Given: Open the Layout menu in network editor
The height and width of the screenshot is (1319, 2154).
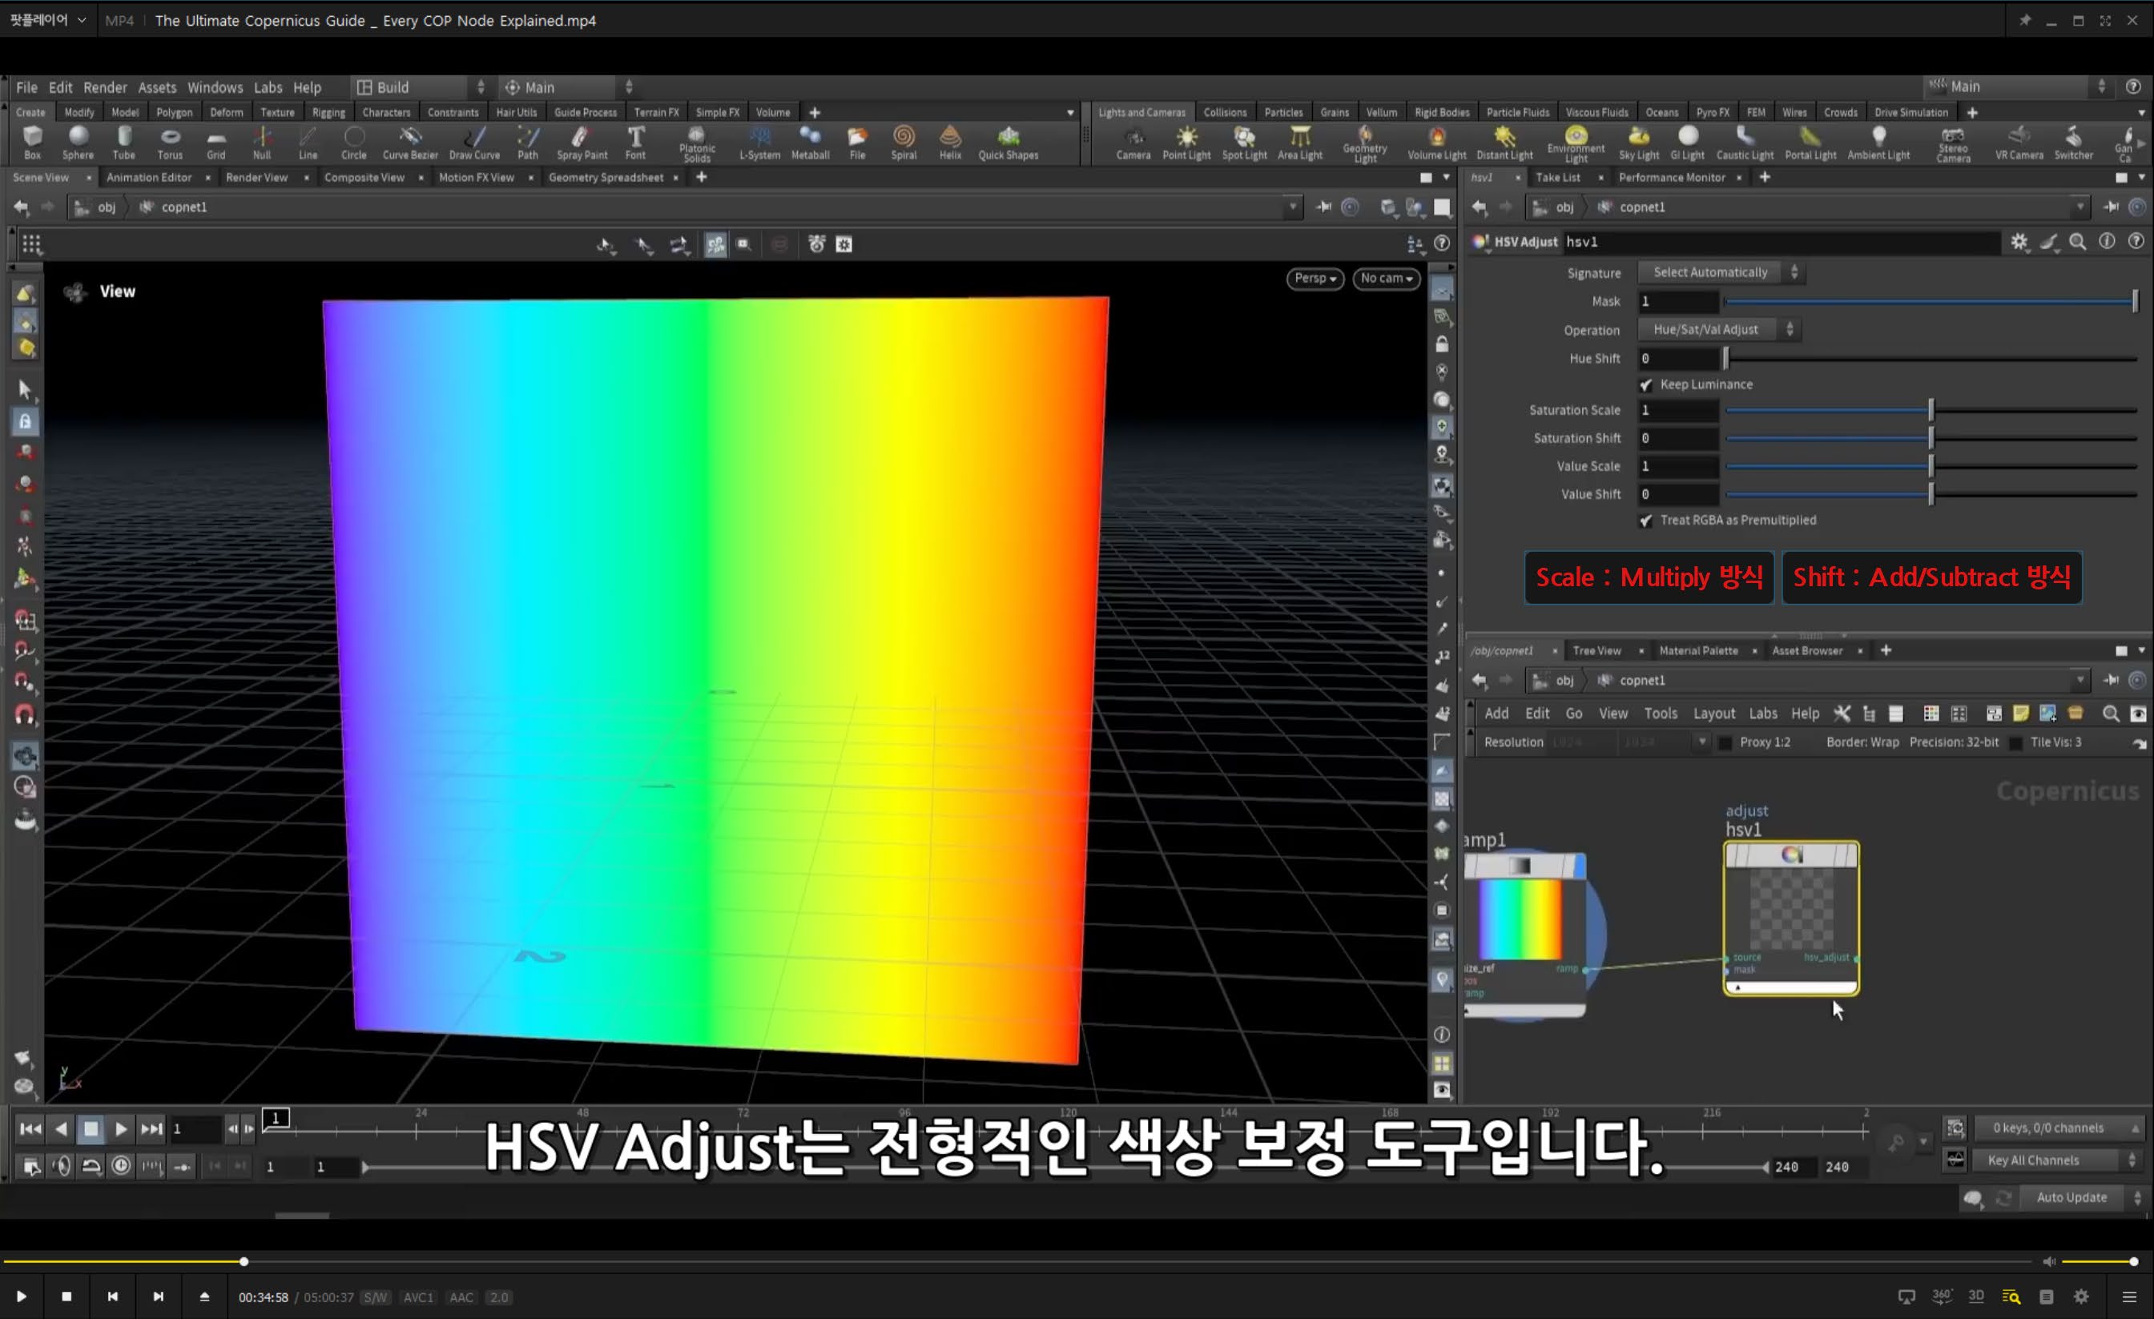Looking at the screenshot, I should pyautogui.click(x=1713, y=714).
